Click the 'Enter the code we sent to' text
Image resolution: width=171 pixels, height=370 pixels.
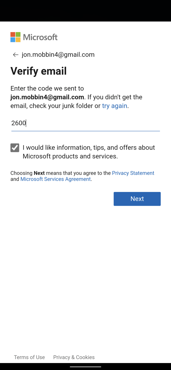click(47, 88)
